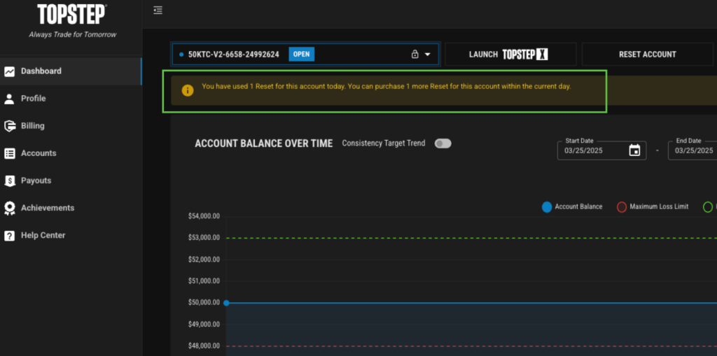
Task: Go to the Accounts menu item
Action: (39, 153)
